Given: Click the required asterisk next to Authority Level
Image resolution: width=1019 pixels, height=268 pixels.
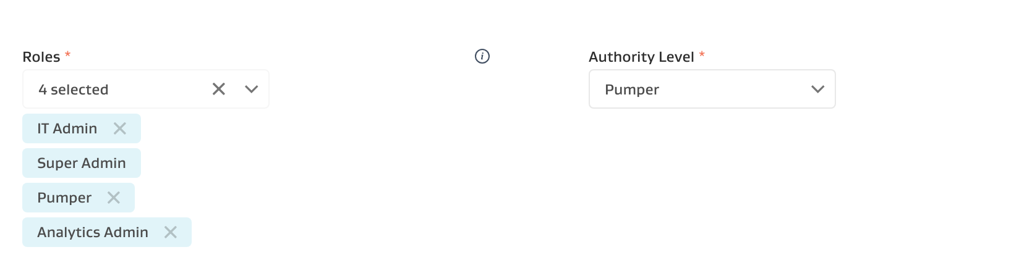Looking at the screenshot, I should click(702, 55).
